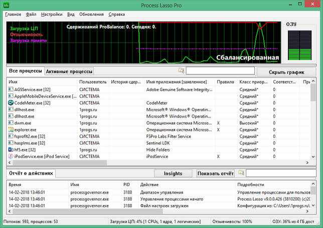
Task: Open the Обновления menu
Action: 91,14
